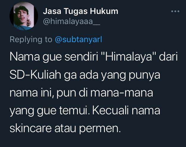The width and height of the screenshot is (186, 147).
Task: Click the profile avatar photo
Action: coord(24,16)
